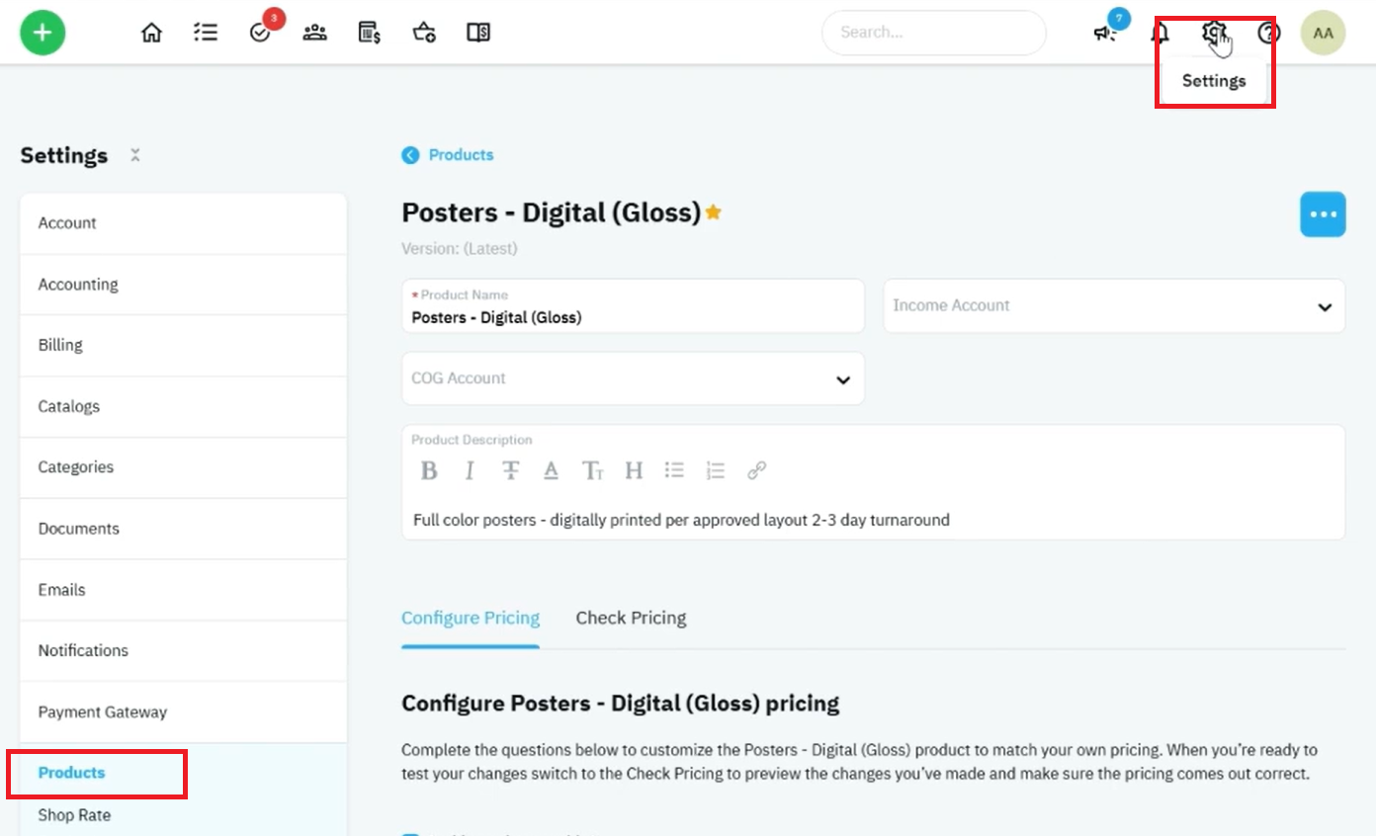Open Notifications settings in sidebar

coord(183,650)
